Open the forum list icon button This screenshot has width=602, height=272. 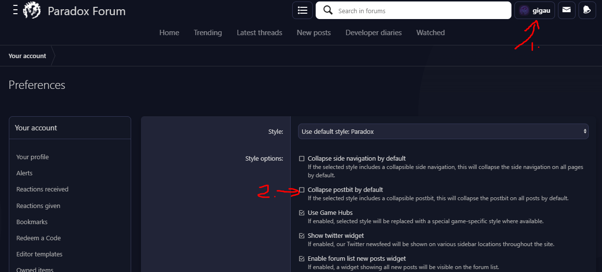click(x=302, y=10)
